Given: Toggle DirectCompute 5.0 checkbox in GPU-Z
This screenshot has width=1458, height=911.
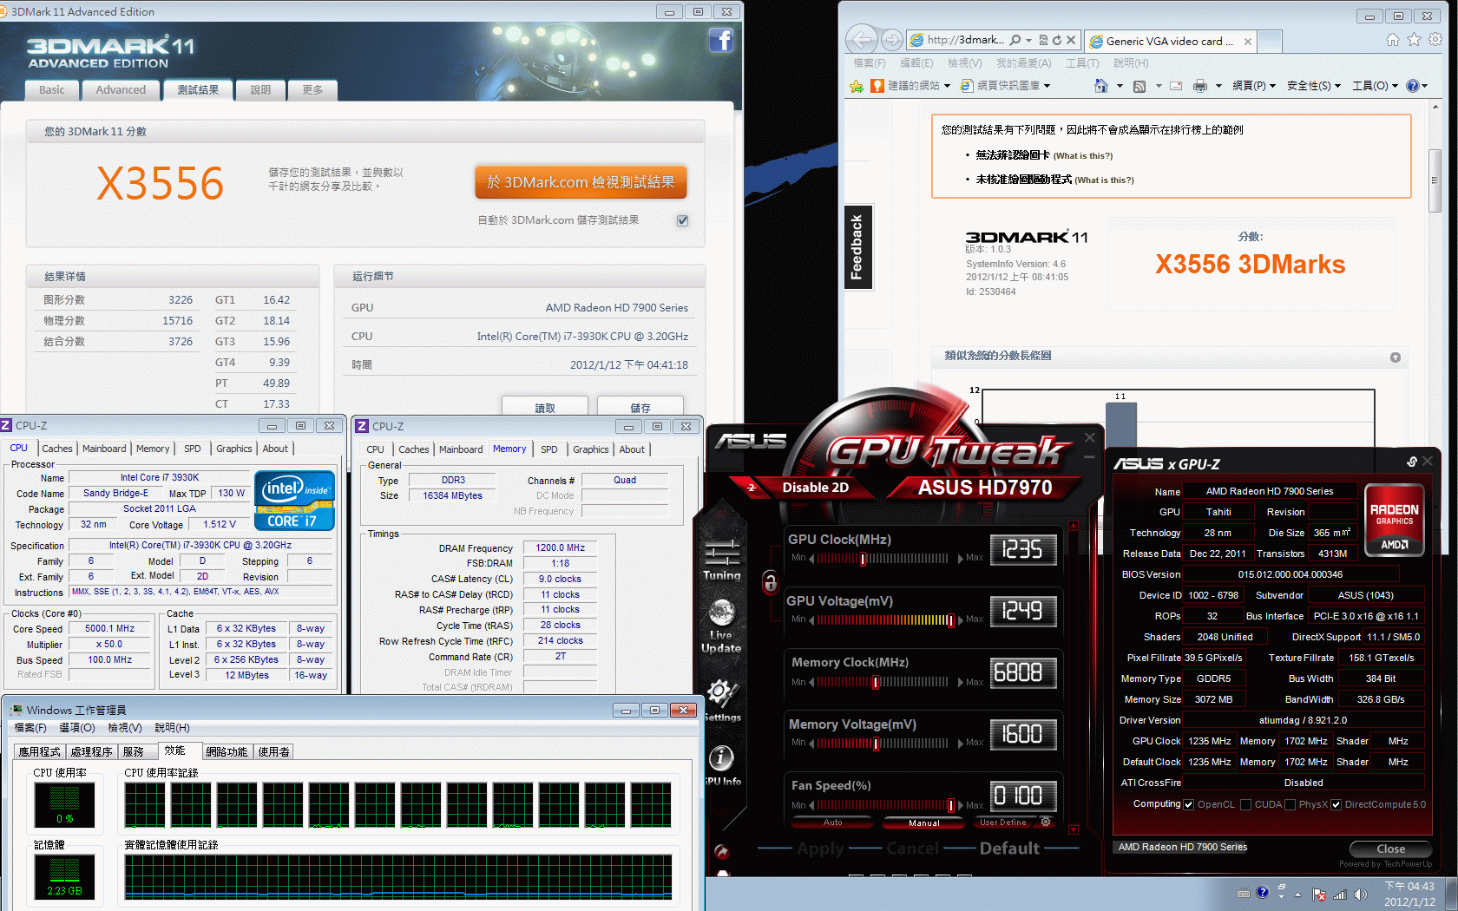Looking at the screenshot, I should pyautogui.click(x=1336, y=804).
